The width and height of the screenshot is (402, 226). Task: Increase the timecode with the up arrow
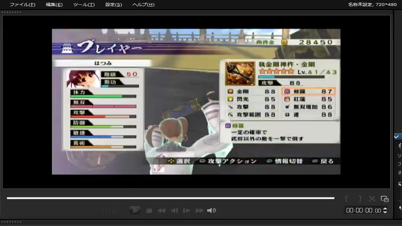pos(385,208)
